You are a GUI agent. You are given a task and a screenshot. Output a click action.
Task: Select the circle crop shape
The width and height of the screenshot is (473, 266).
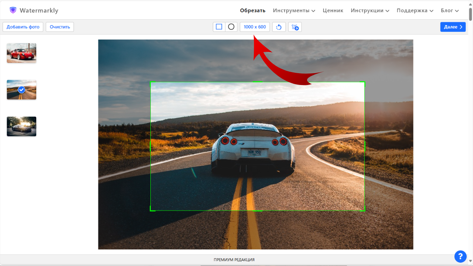pos(231,27)
